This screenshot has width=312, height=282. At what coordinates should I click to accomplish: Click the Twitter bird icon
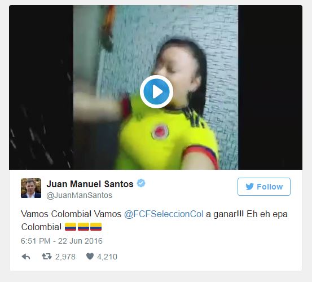point(249,187)
